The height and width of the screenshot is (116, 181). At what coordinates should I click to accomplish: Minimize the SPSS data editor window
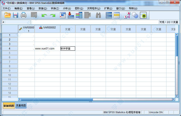[x=162, y=2]
